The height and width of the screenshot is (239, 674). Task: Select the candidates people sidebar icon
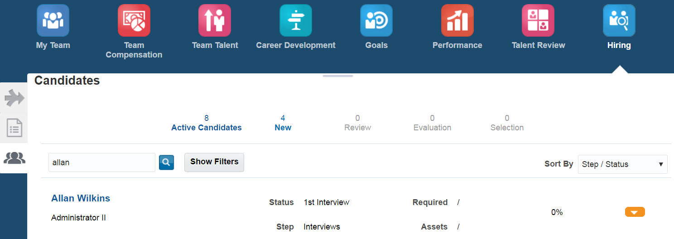(14, 158)
